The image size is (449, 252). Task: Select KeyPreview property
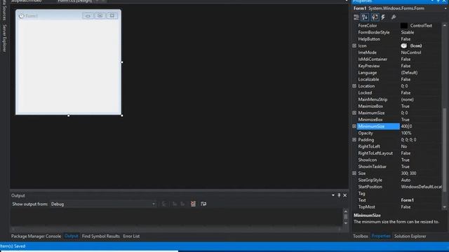tap(369, 66)
